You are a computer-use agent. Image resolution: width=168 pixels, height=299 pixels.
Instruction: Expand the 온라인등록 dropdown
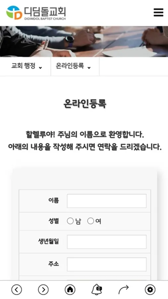point(75,66)
